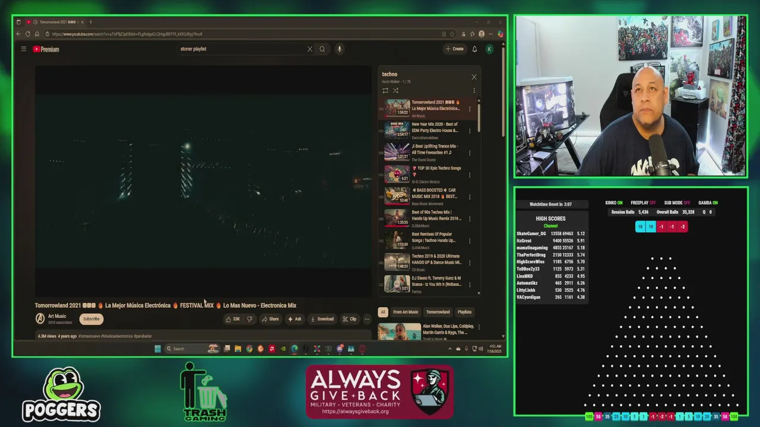Open options menu for New Year Mix 2020 item
The width and height of the screenshot is (760, 427).
tap(470, 130)
